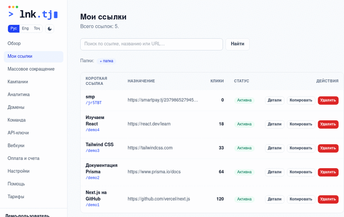Open Оплата и счета

(x=34, y=158)
